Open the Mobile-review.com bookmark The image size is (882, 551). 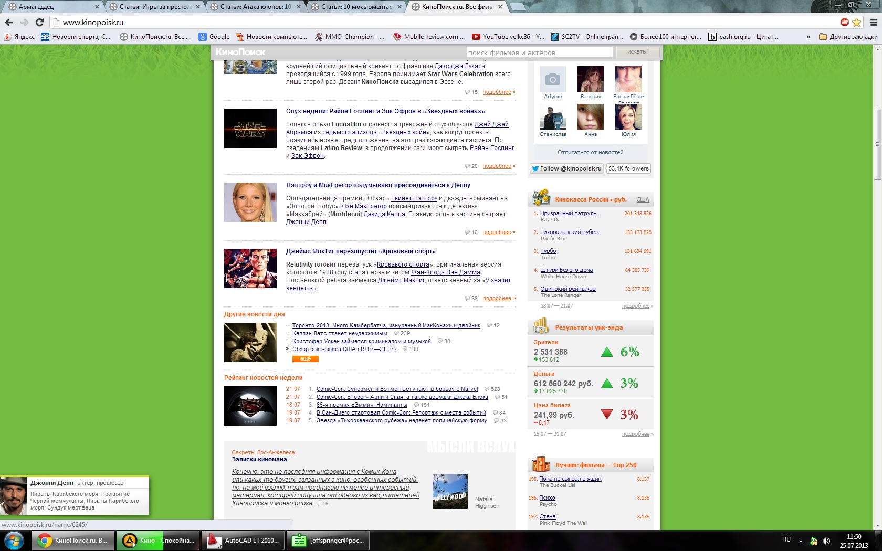click(x=429, y=37)
